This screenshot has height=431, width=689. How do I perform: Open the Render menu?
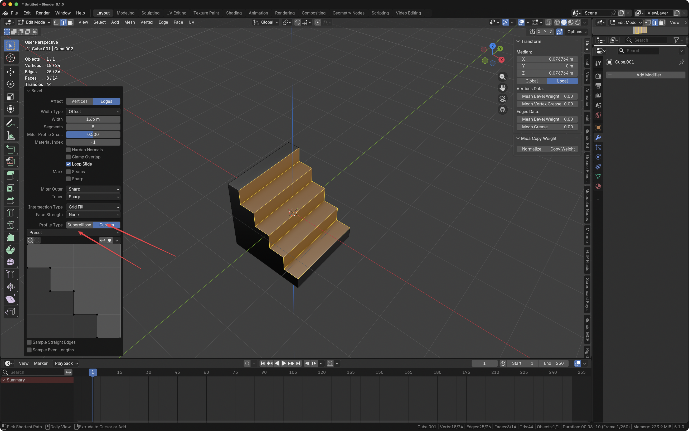pos(43,13)
